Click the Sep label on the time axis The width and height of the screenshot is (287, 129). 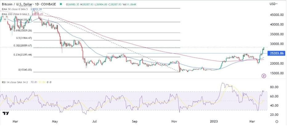coord(134,122)
